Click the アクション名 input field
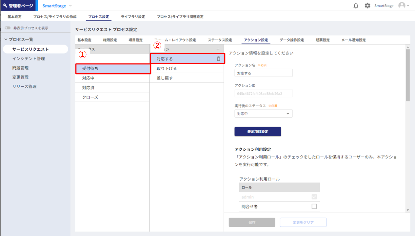The width and height of the screenshot is (415, 236). coord(264,73)
